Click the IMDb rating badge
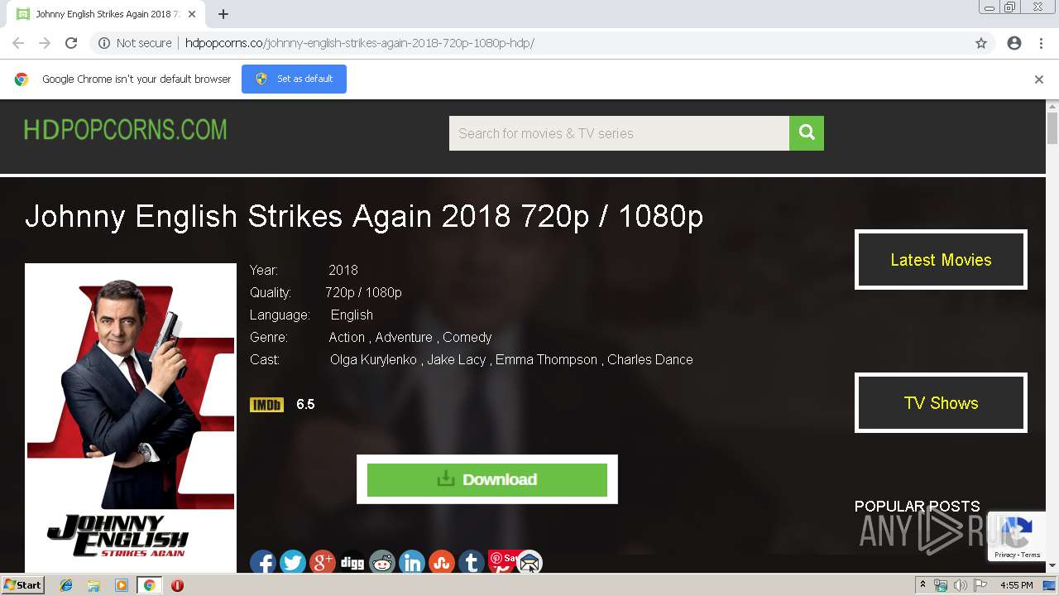Image resolution: width=1059 pixels, height=596 pixels. [266, 405]
